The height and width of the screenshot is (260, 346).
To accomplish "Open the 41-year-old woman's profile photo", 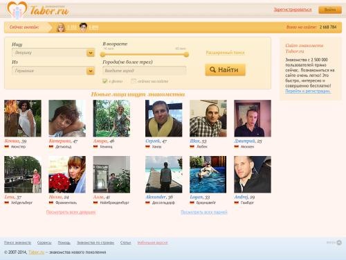I will (111, 174).
